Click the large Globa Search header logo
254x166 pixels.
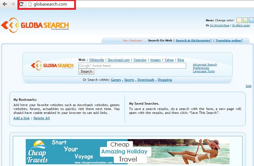35,25
